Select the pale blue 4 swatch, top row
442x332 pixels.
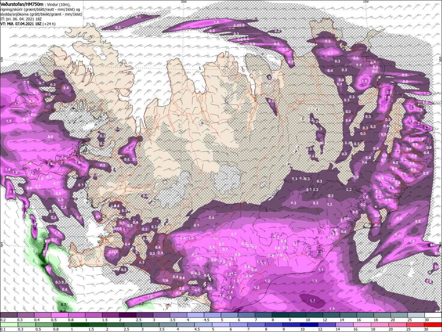(195, 315)
